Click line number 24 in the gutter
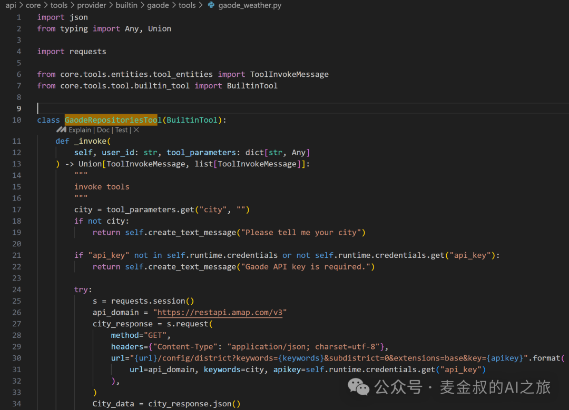The height and width of the screenshot is (410, 569). (x=17, y=289)
